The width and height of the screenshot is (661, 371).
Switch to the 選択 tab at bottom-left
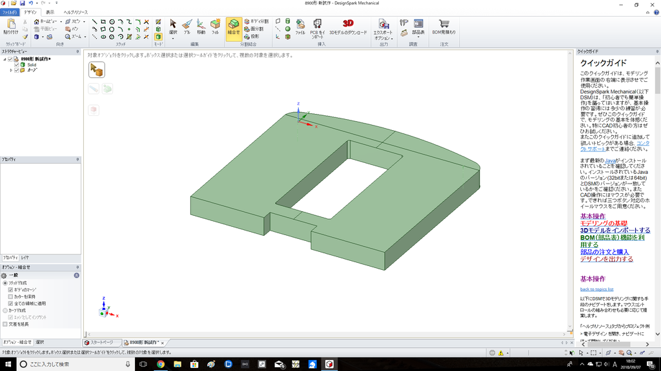pyautogui.click(x=39, y=343)
